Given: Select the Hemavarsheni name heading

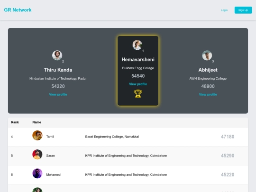Looking at the screenshot, I should [x=138, y=59].
